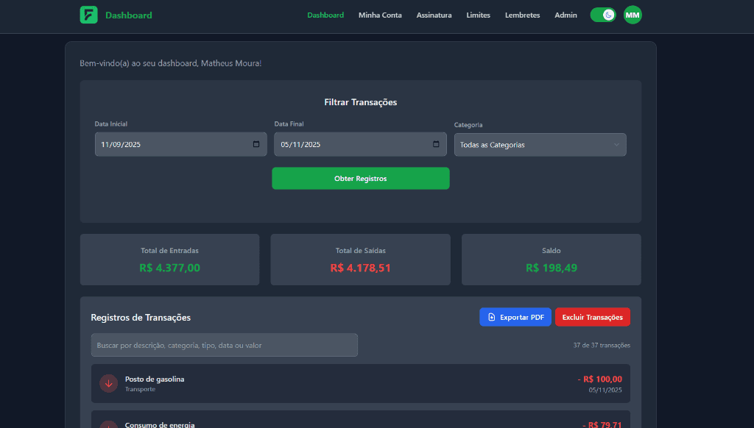This screenshot has width=754, height=428.
Task: Click the moon icon in the theme switch
Action: click(608, 14)
